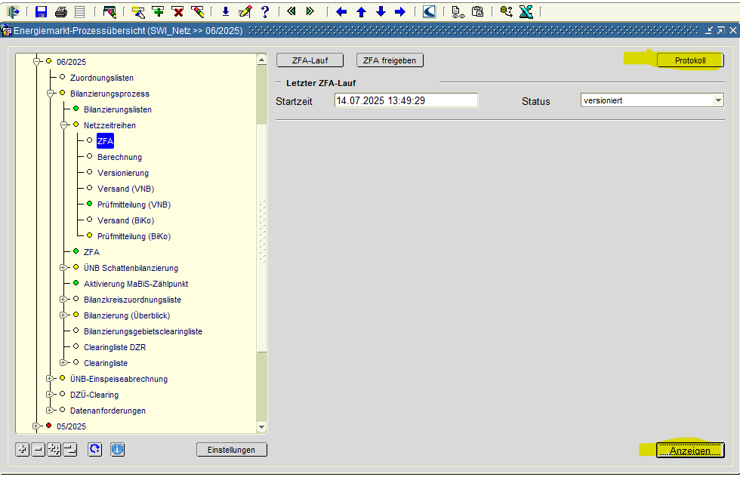Click the red X delete record icon
Image resolution: width=740 pixels, height=483 pixels.
click(x=177, y=11)
